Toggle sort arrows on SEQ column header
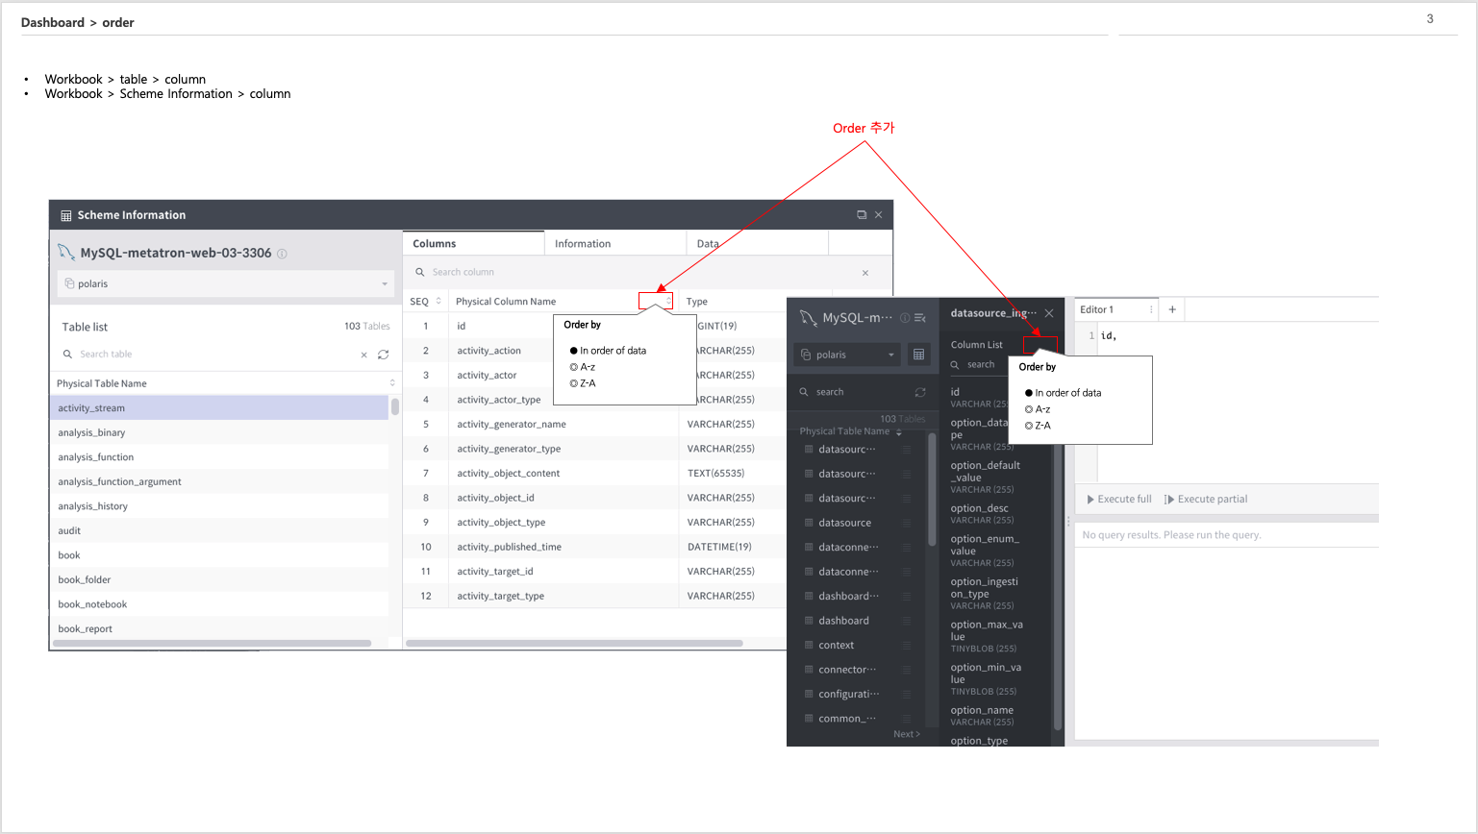 click(x=438, y=302)
